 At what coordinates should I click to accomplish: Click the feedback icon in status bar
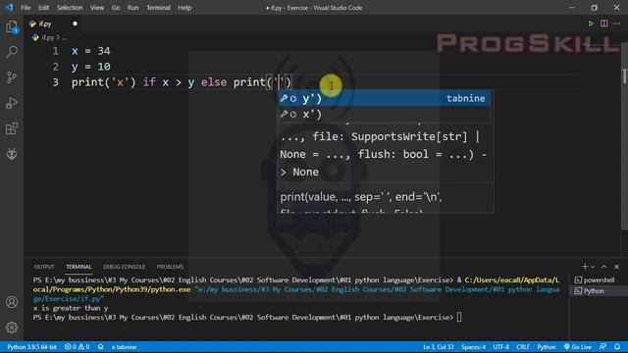coord(602,346)
